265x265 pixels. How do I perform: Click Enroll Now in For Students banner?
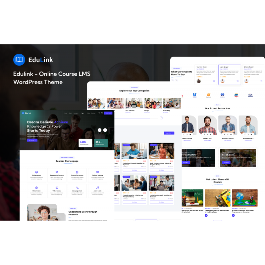coord(226,163)
